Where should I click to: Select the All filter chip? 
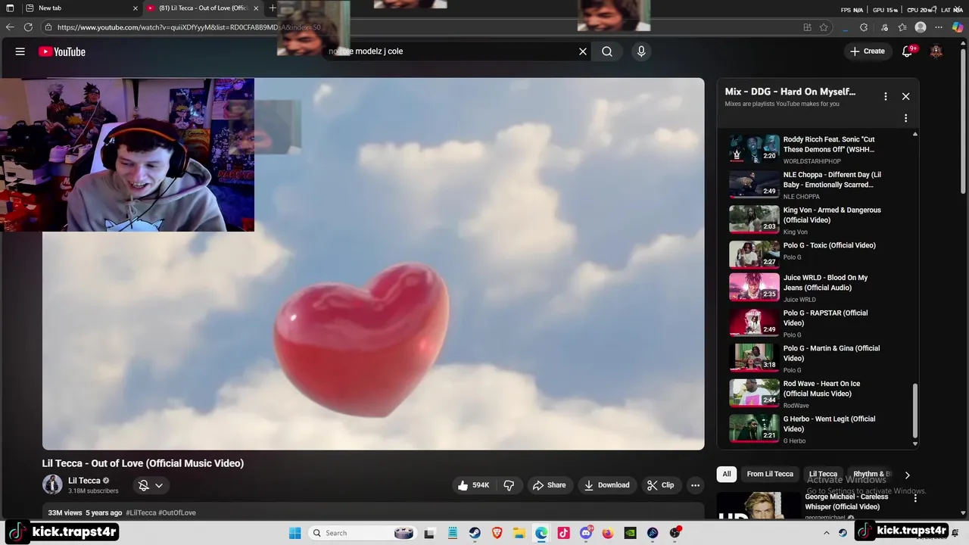tap(727, 474)
